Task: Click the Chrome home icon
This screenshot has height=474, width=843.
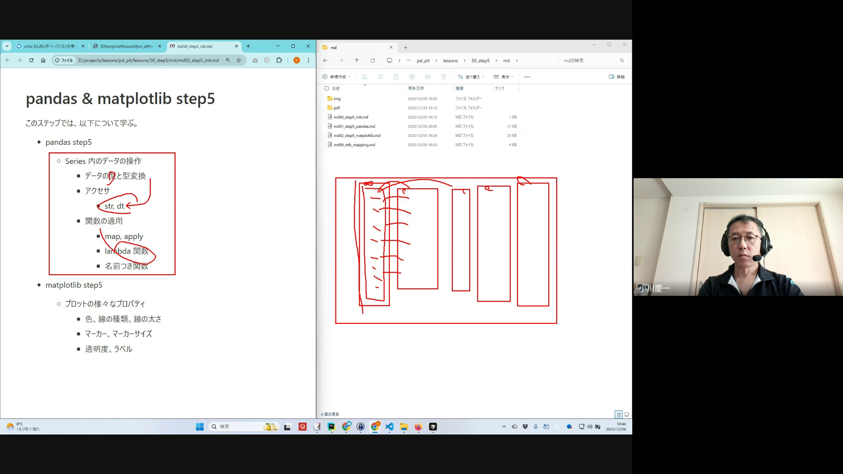Action: [x=43, y=60]
